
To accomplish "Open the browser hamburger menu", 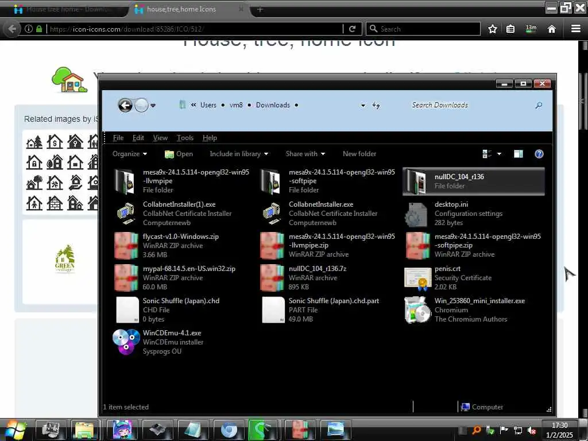I will [576, 29].
